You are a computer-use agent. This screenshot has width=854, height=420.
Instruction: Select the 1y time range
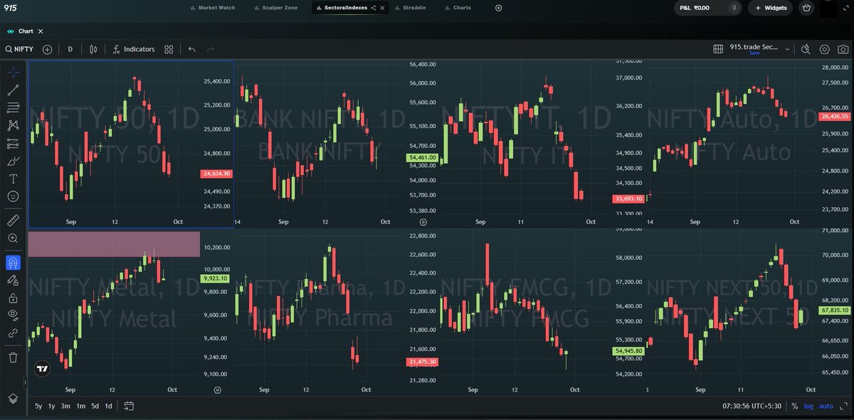[51, 406]
